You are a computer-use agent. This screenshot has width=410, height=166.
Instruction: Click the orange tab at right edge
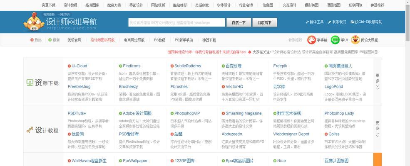[377, 159]
